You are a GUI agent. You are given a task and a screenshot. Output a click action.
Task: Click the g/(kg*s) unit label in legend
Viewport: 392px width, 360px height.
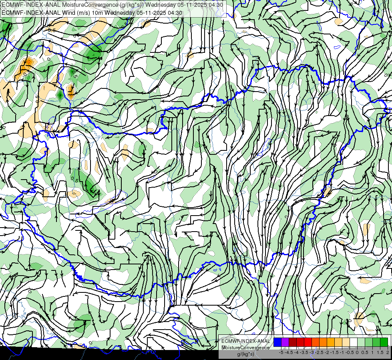pos(245,354)
